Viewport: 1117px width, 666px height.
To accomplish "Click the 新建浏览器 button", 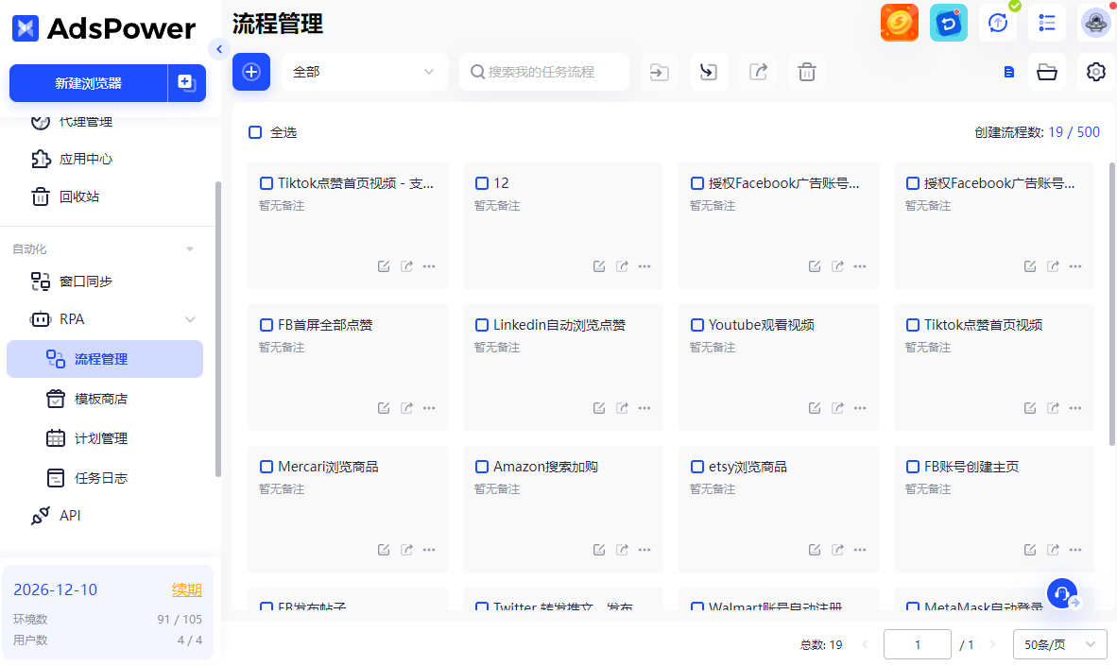I will click(x=88, y=83).
